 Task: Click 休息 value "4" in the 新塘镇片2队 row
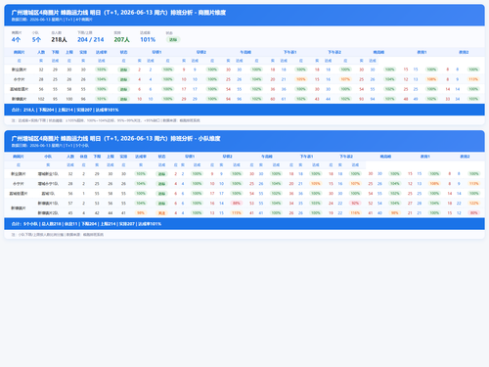(x=84, y=213)
